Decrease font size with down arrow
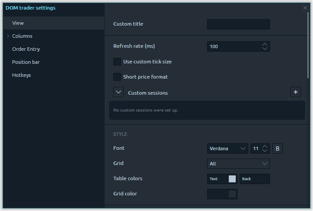The width and height of the screenshot is (313, 211). pos(265,151)
